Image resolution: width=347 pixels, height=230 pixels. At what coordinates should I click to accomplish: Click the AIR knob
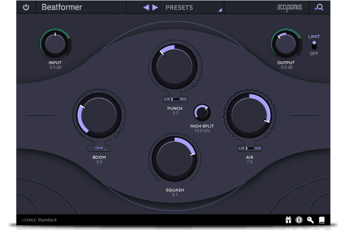coord(249,115)
